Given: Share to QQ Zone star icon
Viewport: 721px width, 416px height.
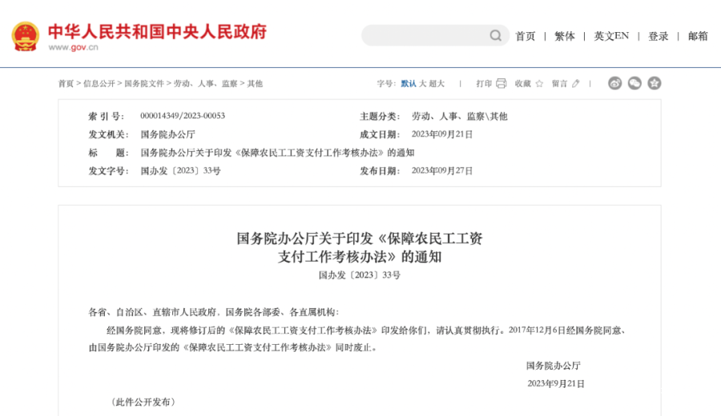Looking at the screenshot, I should pyautogui.click(x=655, y=83).
